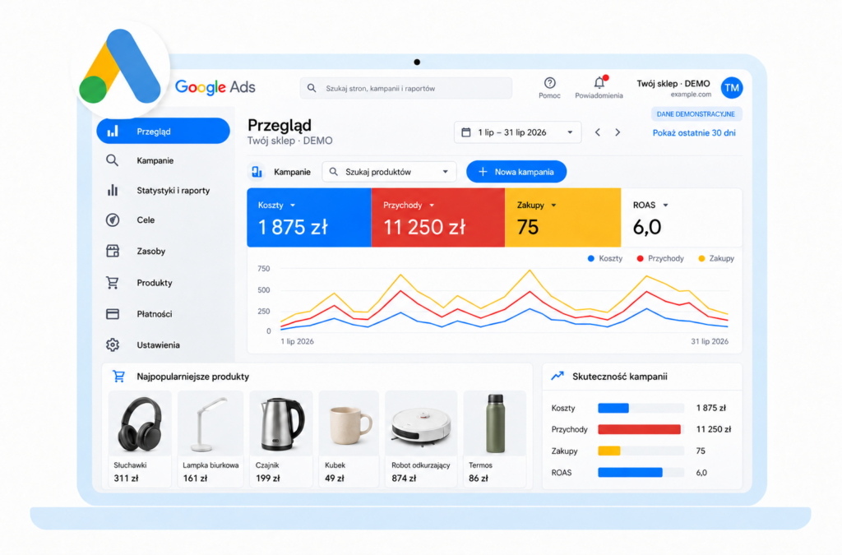Go to next date range arrow
The image size is (842, 555).
tap(618, 132)
